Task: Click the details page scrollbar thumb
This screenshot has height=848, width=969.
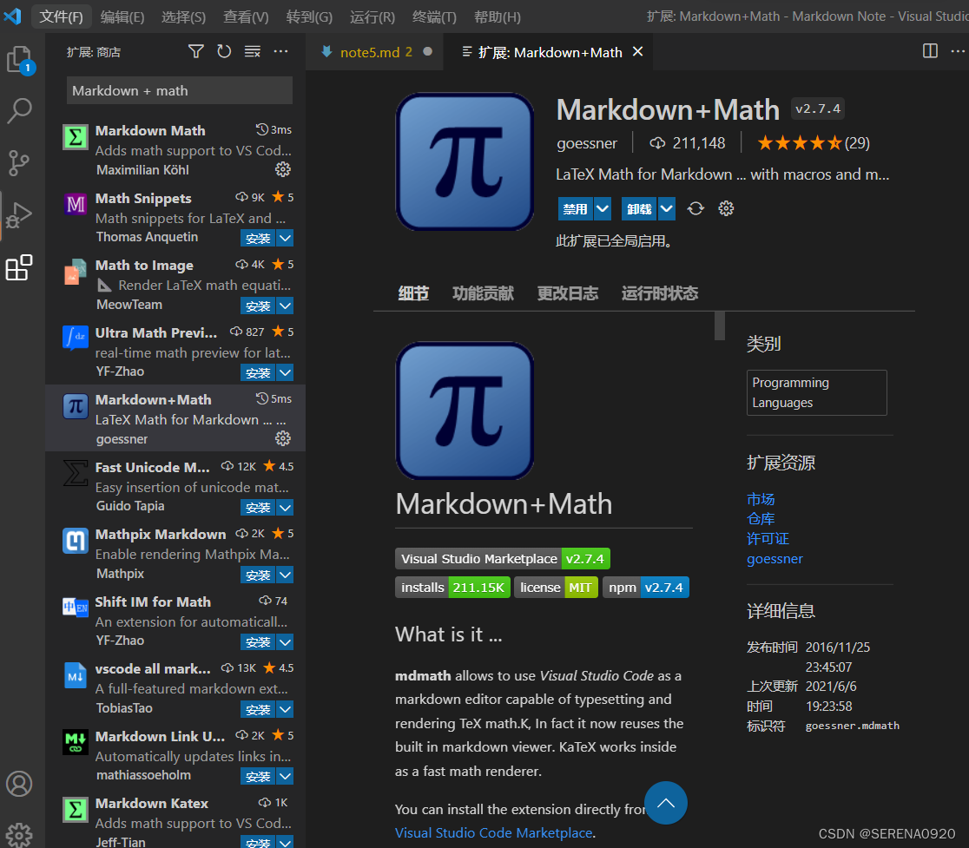Action: (x=719, y=325)
